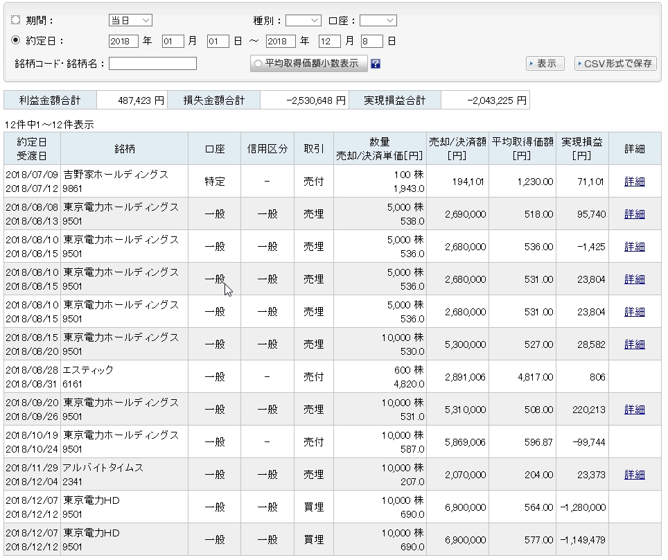Click the start month field of 約定日
The width and height of the screenshot is (668, 560).
[173, 42]
